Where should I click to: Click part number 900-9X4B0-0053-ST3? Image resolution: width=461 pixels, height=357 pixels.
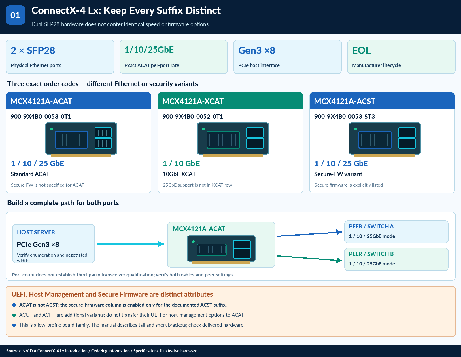(345, 117)
